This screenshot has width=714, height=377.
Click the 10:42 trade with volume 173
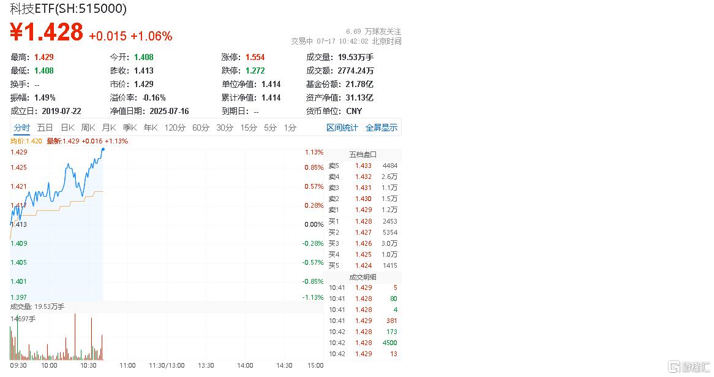pyautogui.click(x=363, y=332)
